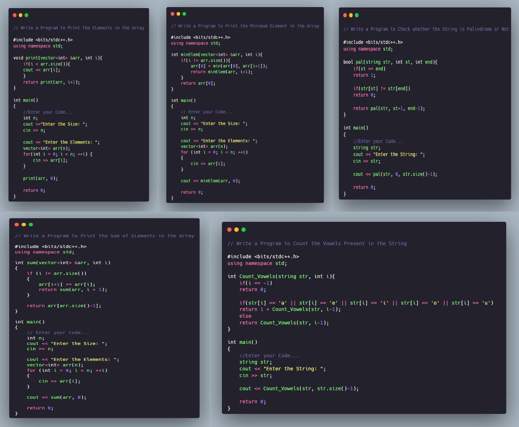The width and height of the screenshot is (519, 427).
Task: Click red close dot in Palindrome window
Action: tap(345, 15)
